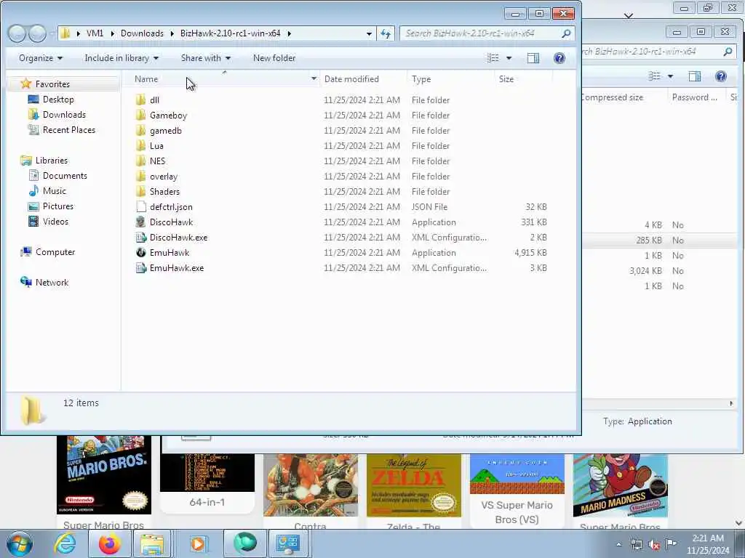
Task: Sort by the Name column header
Action: click(220, 78)
